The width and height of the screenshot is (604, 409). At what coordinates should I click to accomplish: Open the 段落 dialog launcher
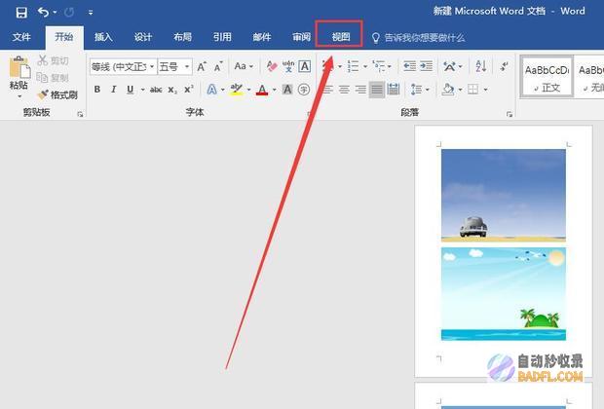pyautogui.click(x=510, y=114)
